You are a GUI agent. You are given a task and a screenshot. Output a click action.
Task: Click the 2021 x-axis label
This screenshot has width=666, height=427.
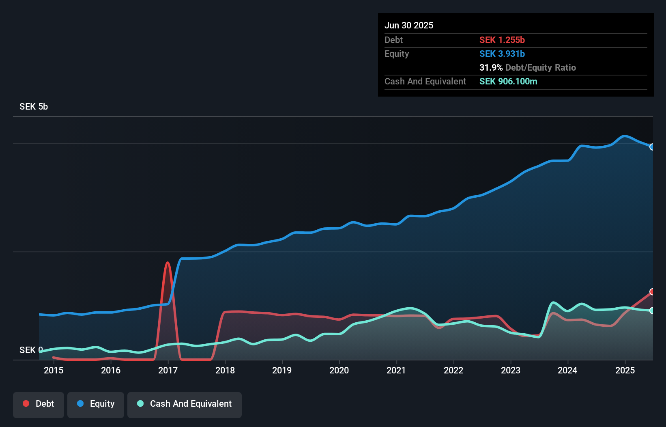396,370
